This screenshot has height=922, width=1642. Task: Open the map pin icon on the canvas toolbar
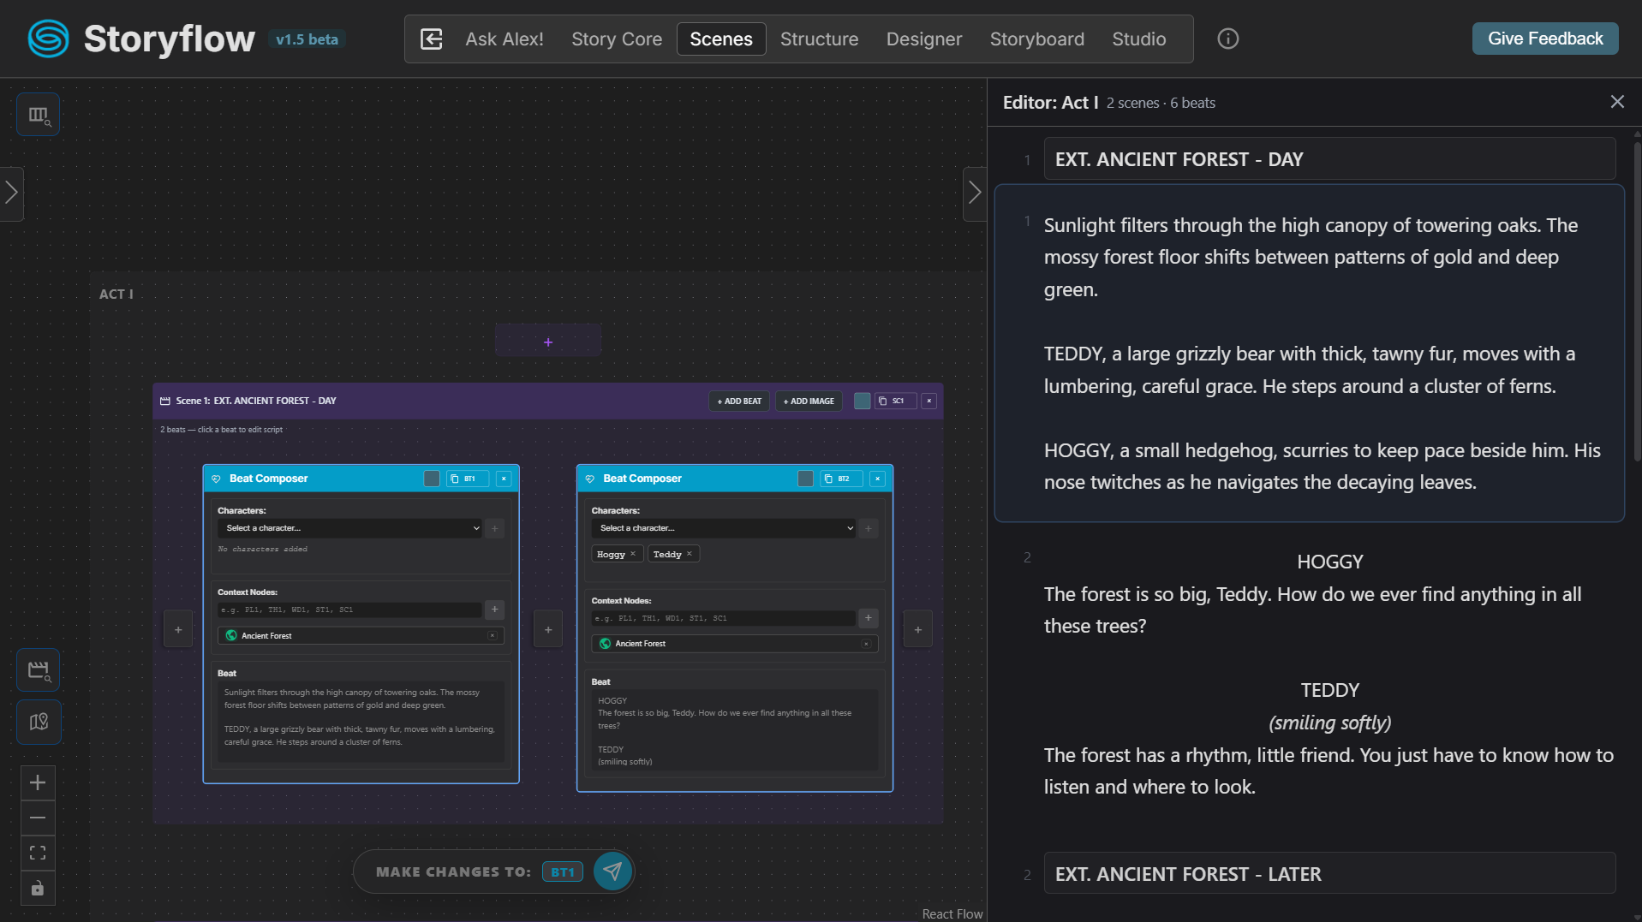39,722
